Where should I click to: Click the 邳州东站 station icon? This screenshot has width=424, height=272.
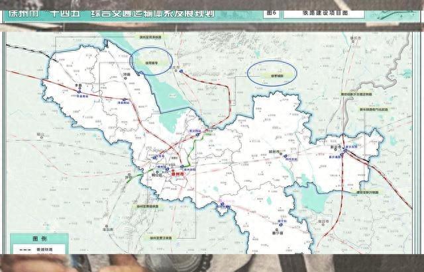point(285,156)
